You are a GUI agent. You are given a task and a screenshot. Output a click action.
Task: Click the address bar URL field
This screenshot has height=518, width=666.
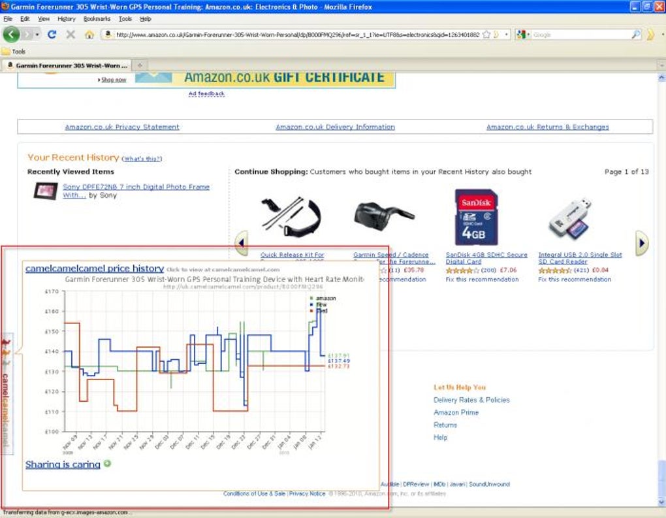[x=297, y=35]
